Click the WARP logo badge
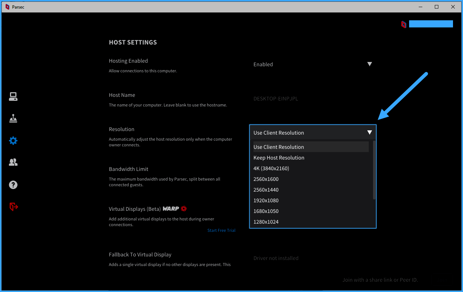 (x=175, y=209)
